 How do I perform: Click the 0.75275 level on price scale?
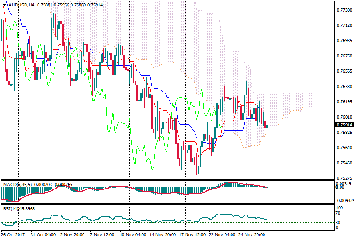click(343, 178)
